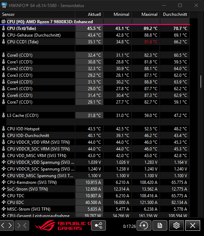Click the Sensor column header
This screenshot has height=236, width=204.
click(37, 14)
